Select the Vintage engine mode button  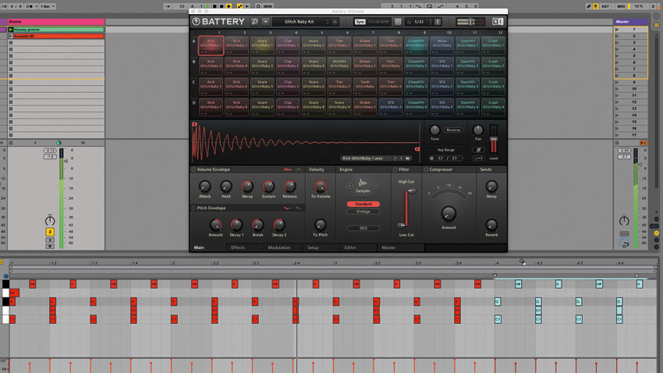coord(363,211)
